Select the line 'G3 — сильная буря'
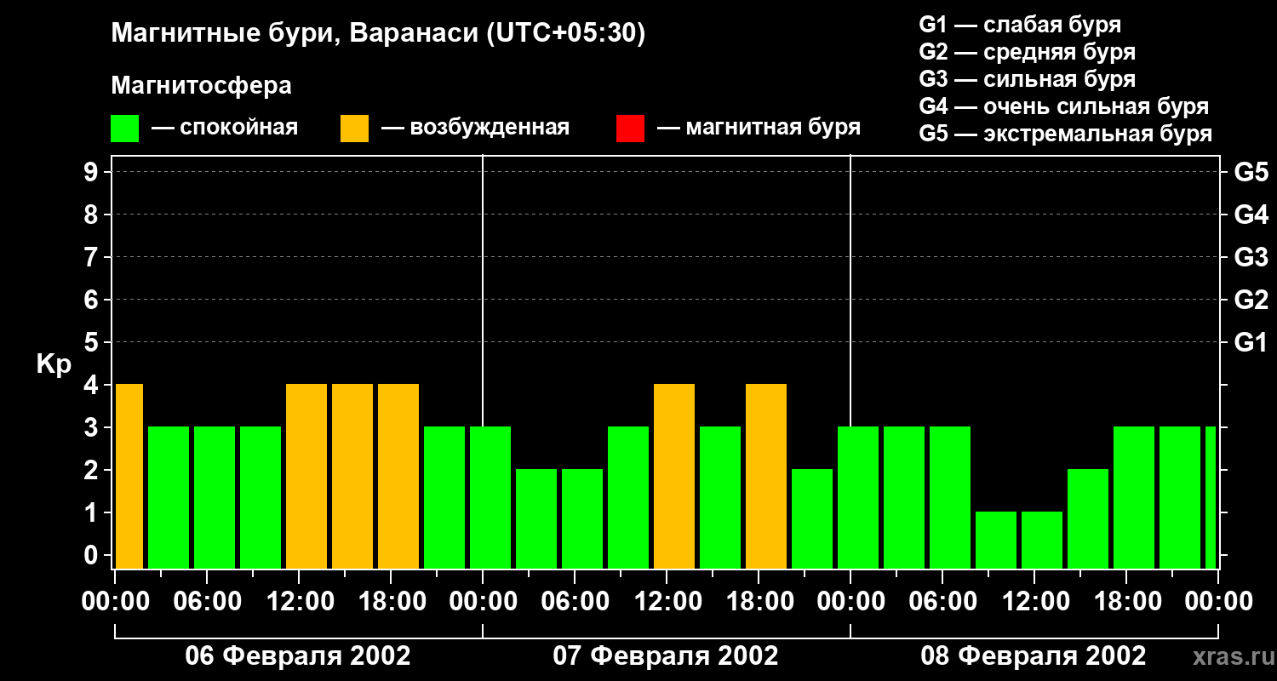 click(x=1027, y=79)
